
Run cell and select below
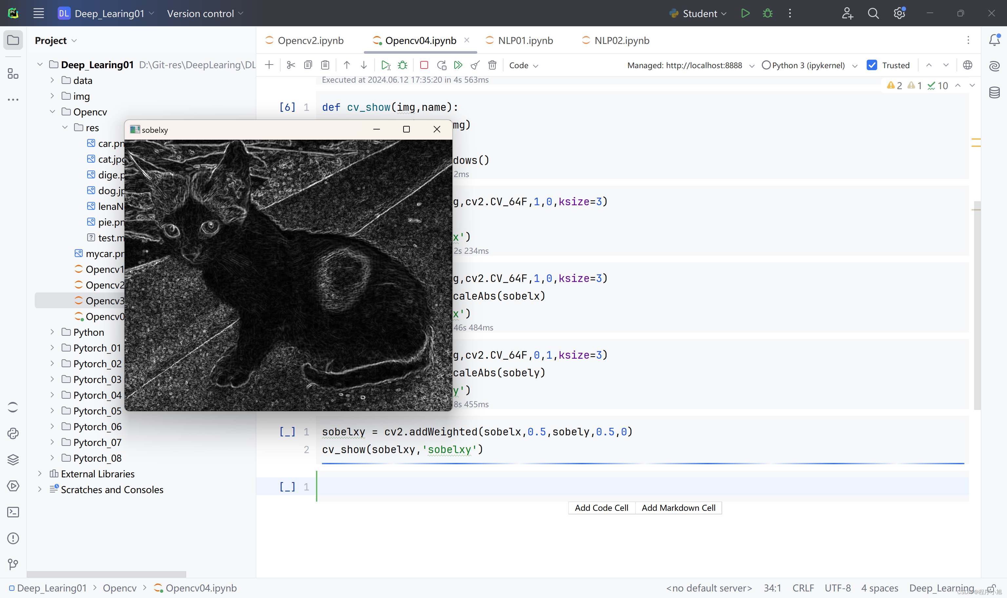click(x=385, y=65)
